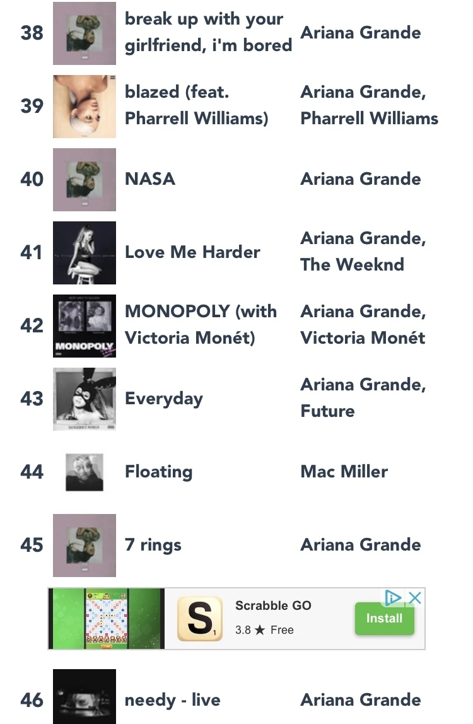Image resolution: width=473 pixels, height=724 pixels.
Task: Tap the Love Me Harder title
Action: coord(192,252)
